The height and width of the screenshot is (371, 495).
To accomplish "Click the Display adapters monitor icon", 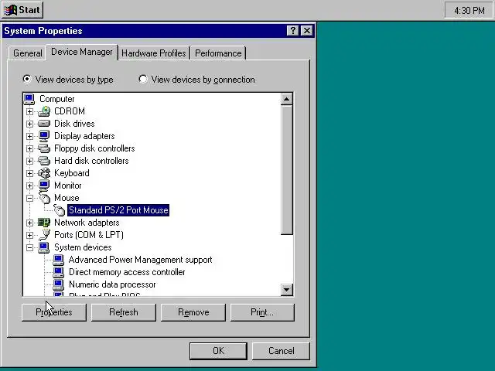I will pyautogui.click(x=44, y=136).
